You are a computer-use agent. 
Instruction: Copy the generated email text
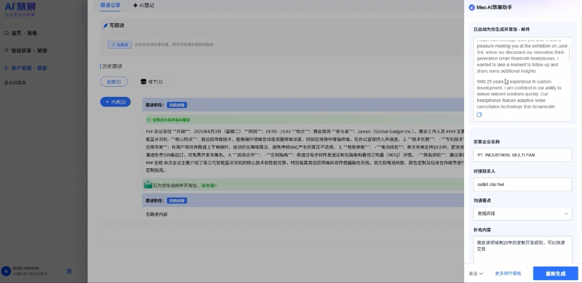pyautogui.click(x=479, y=115)
